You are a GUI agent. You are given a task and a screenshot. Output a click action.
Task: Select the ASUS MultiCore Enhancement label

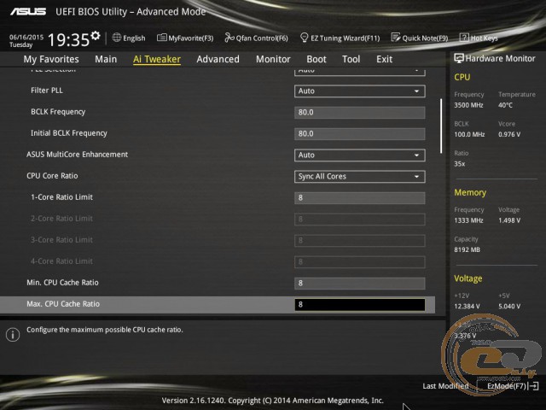point(78,155)
